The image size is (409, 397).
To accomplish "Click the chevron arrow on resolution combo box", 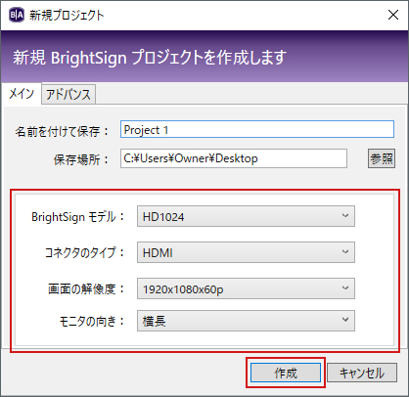I will [x=345, y=288].
